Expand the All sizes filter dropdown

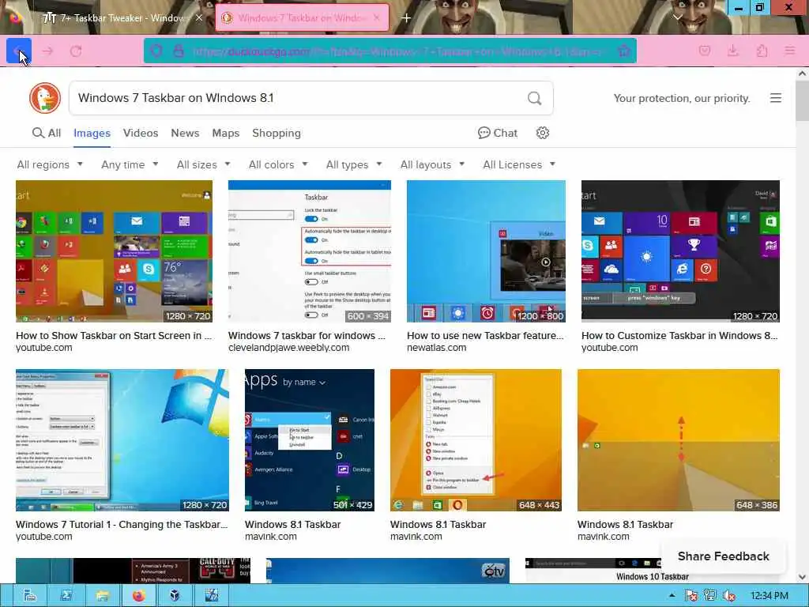203,164
